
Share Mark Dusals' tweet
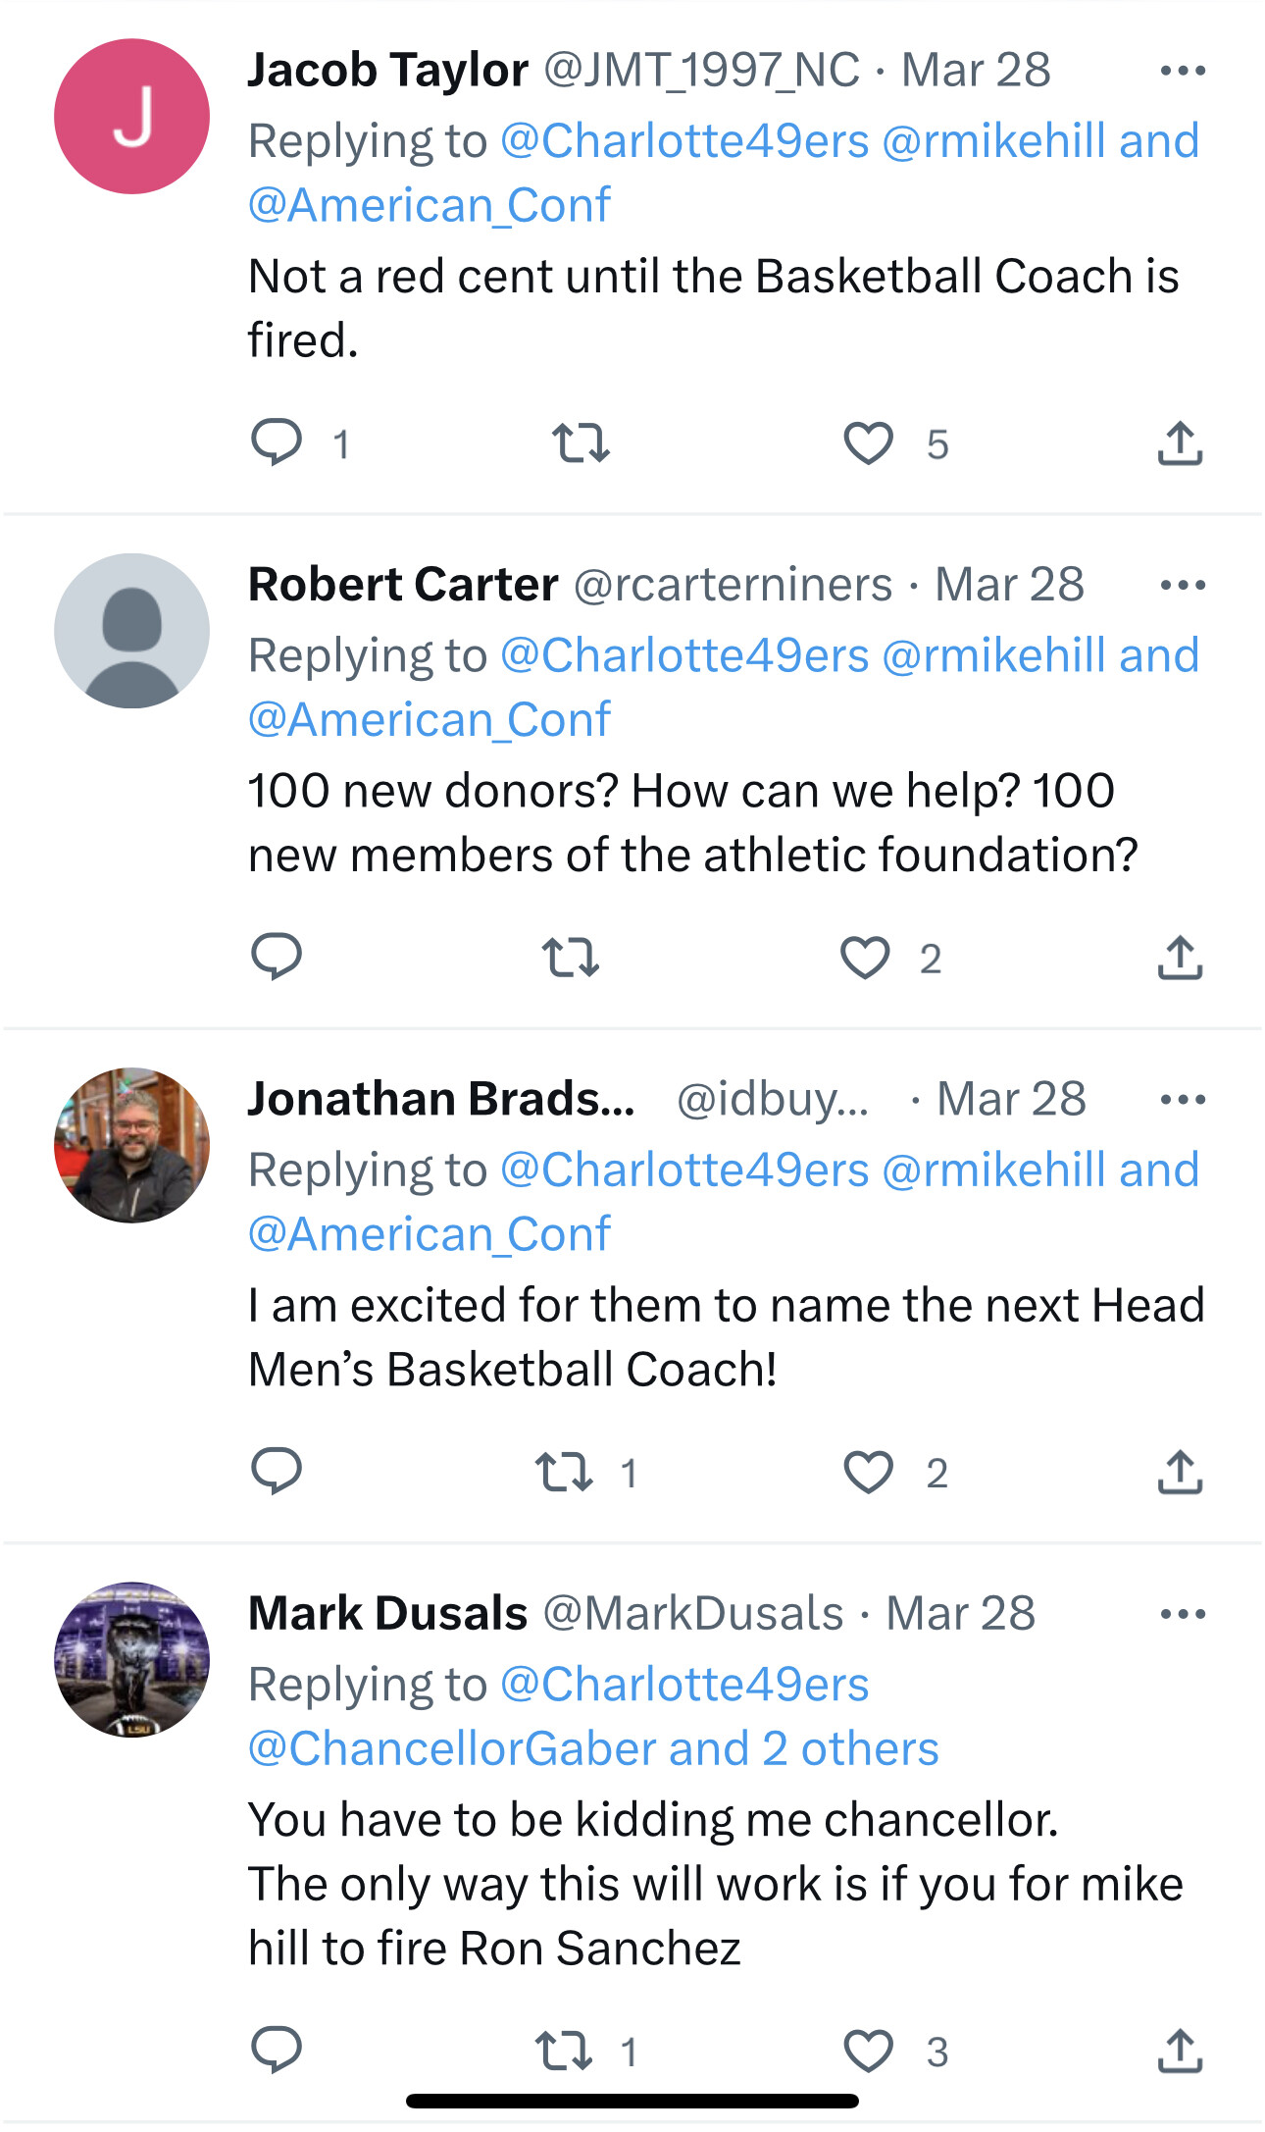[1180, 2051]
